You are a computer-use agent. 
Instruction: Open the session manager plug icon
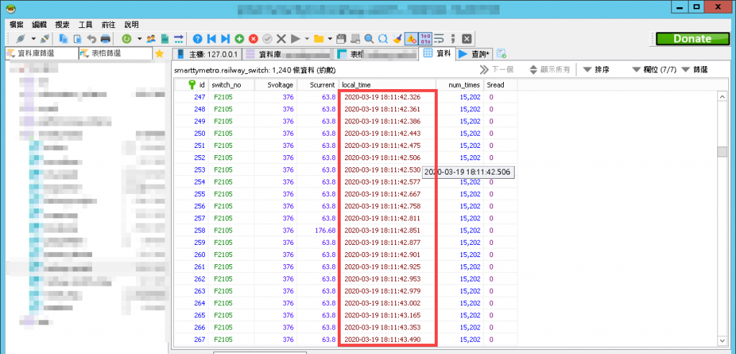pyautogui.click(x=21, y=39)
